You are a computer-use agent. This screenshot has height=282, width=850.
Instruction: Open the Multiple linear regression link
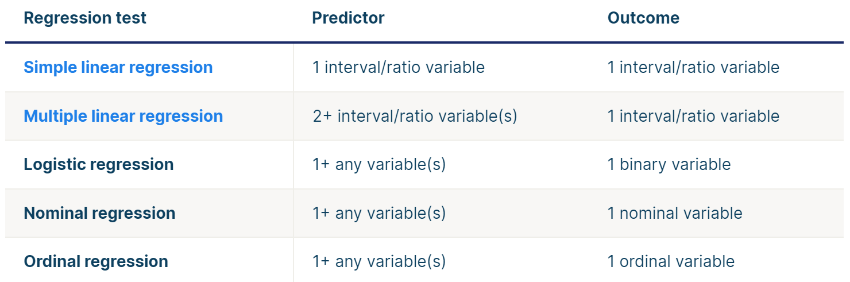123,116
